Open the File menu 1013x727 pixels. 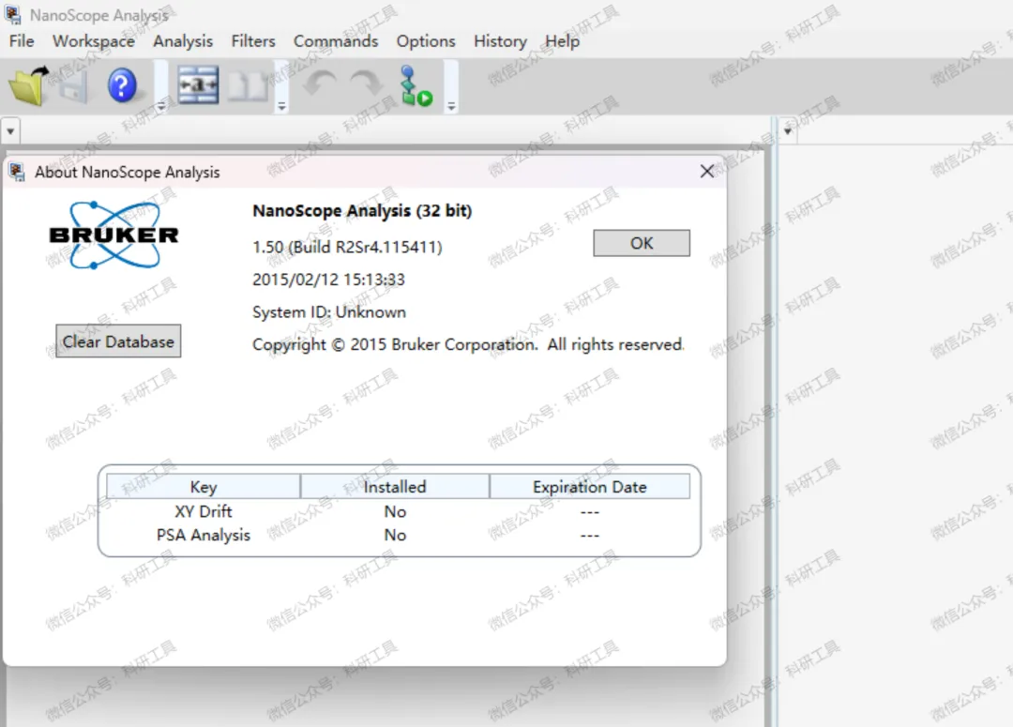[x=22, y=41]
